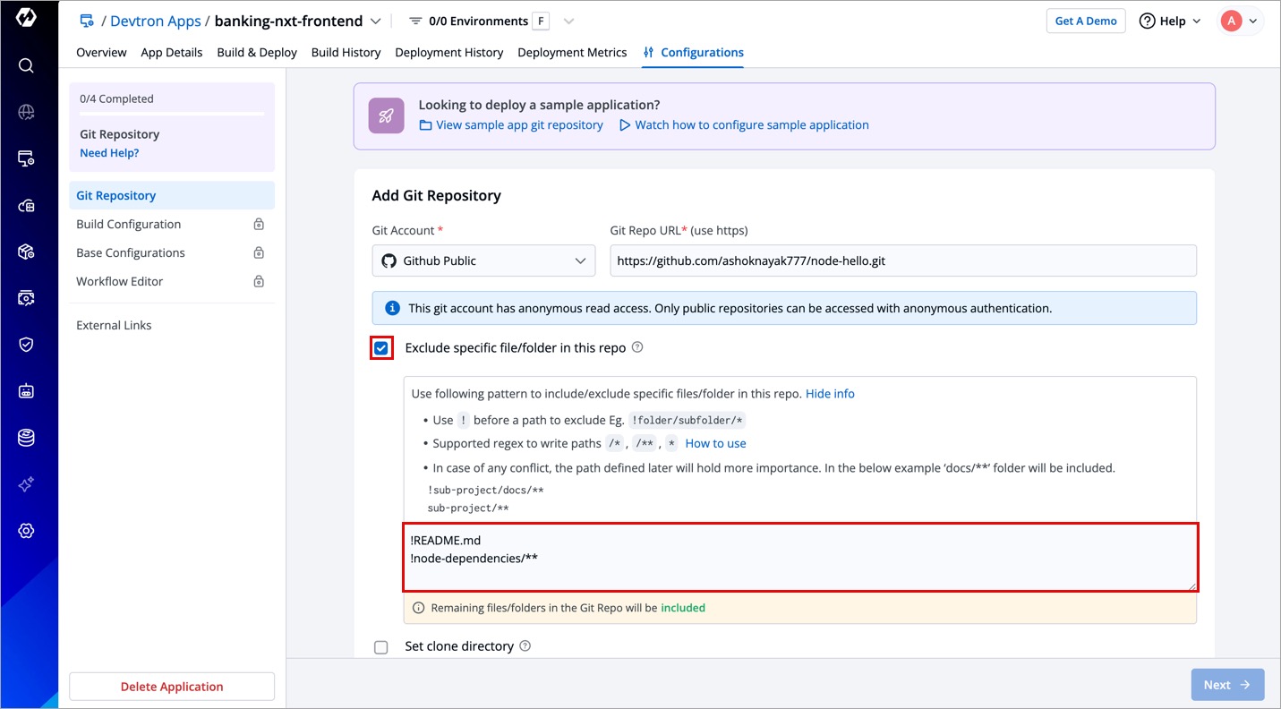Enable the Set clone directory checkbox

pyautogui.click(x=381, y=647)
